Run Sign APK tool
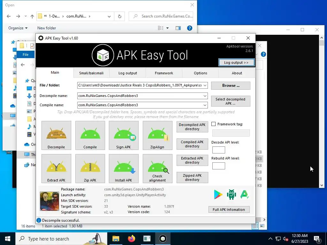 (x=124, y=135)
